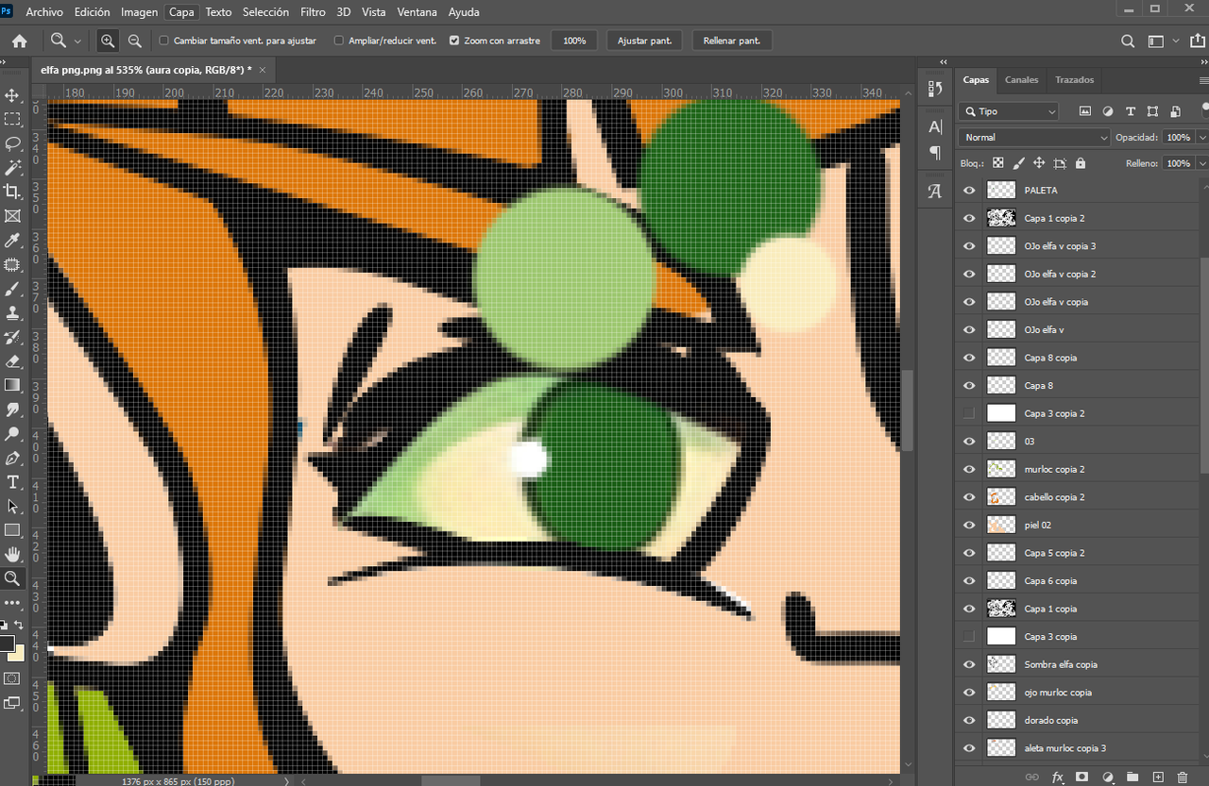Lock transparent pixels icon
1209x786 pixels.
pyautogui.click(x=998, y=163)
